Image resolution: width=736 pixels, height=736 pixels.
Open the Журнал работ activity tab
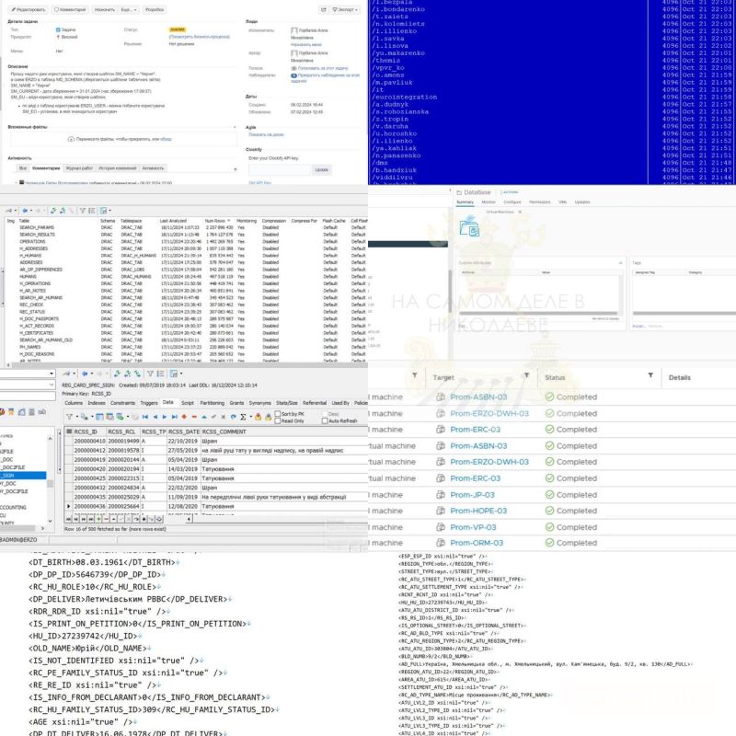click(x=79, y=168)
